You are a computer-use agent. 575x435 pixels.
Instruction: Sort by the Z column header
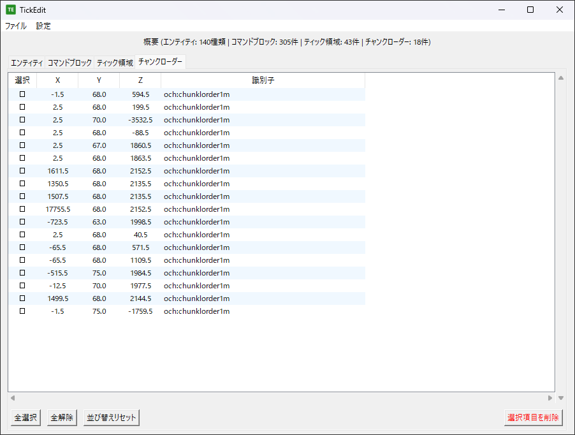pos(140,80)
